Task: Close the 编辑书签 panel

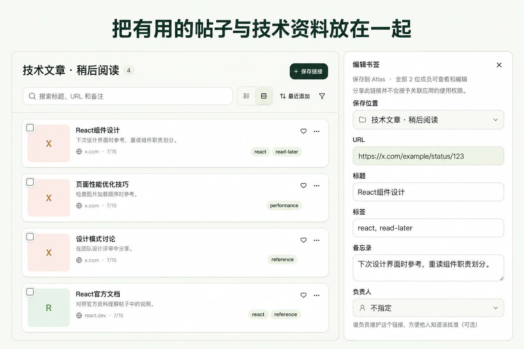Action: (x=499, y=65)
